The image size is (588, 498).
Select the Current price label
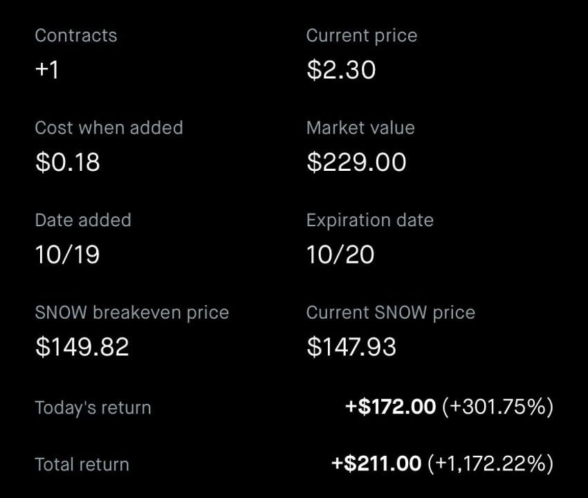(362, 36)
